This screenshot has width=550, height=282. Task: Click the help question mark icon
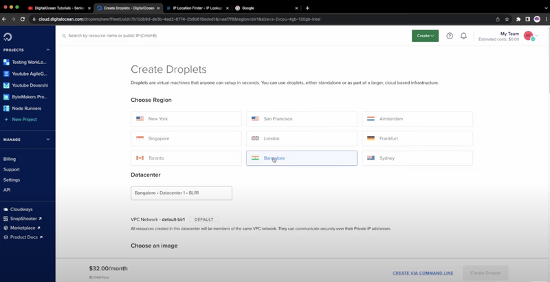[450, 36]
